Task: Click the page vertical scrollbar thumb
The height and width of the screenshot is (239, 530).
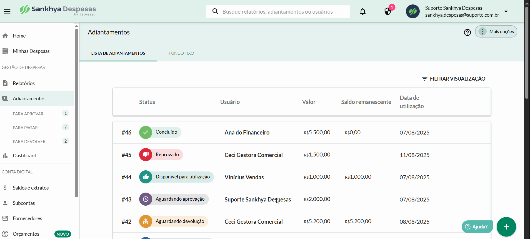Action: point(527,53)
